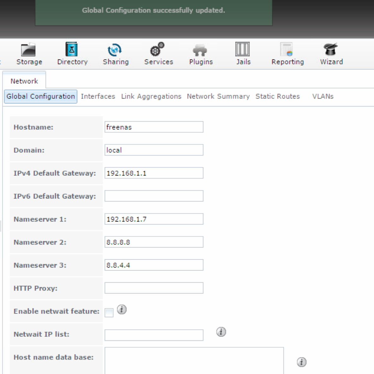Open the Sharing section icon

pos(115,50)
